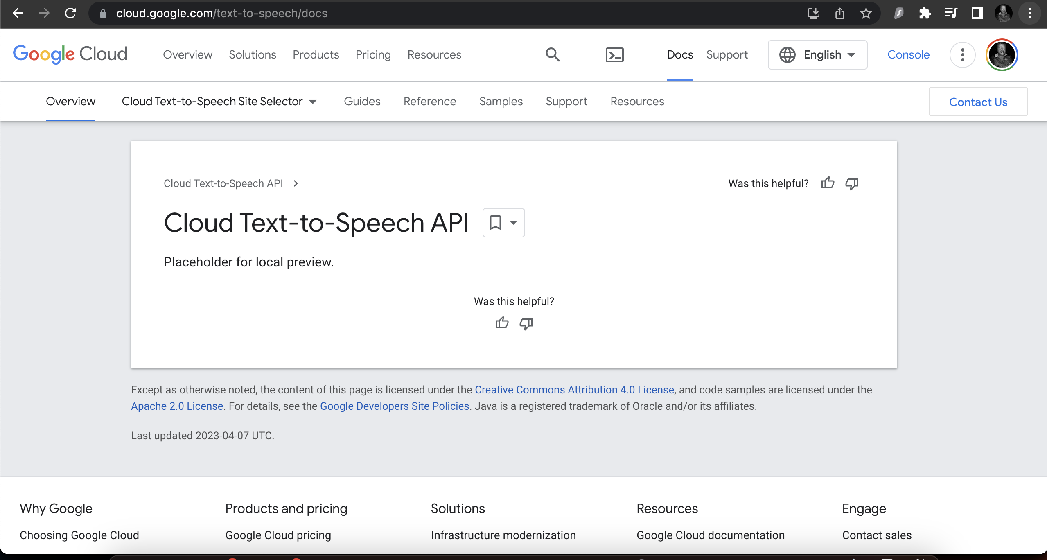Activate the Cloud Shell terminal icon
This screenshot has width=1047, height=560.
[614, 54]
